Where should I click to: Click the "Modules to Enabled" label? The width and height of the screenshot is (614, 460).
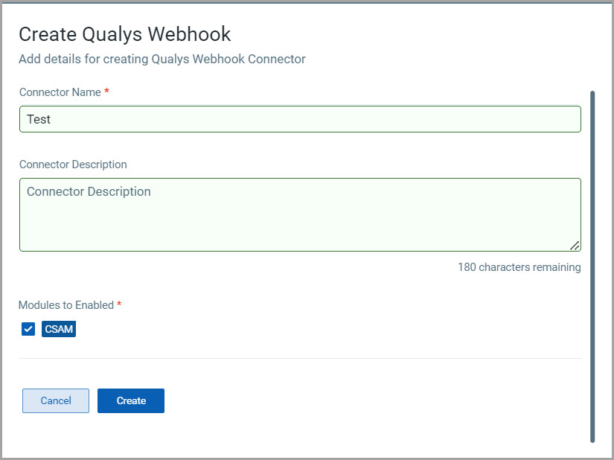(x=66, y=305)
